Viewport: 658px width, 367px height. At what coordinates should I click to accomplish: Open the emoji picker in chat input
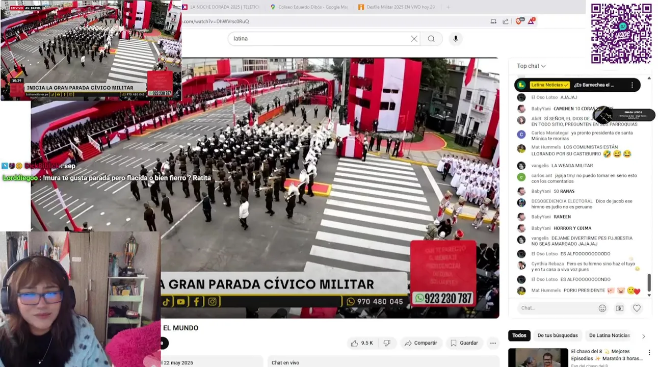pos(602,308)
